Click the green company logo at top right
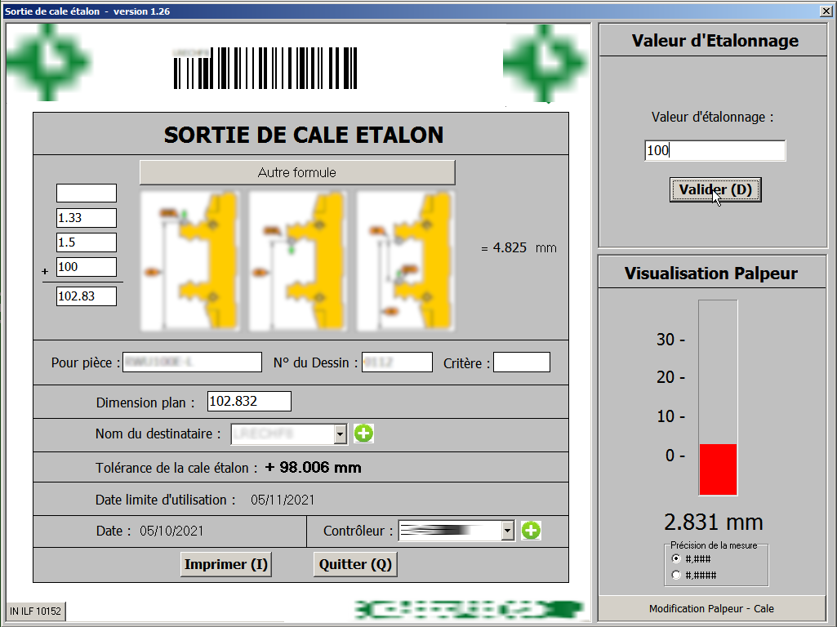 [545, 61]
